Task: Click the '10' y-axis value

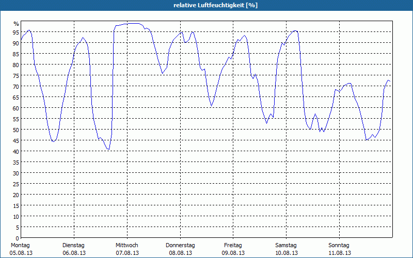Action: click(x=16, y=217)
